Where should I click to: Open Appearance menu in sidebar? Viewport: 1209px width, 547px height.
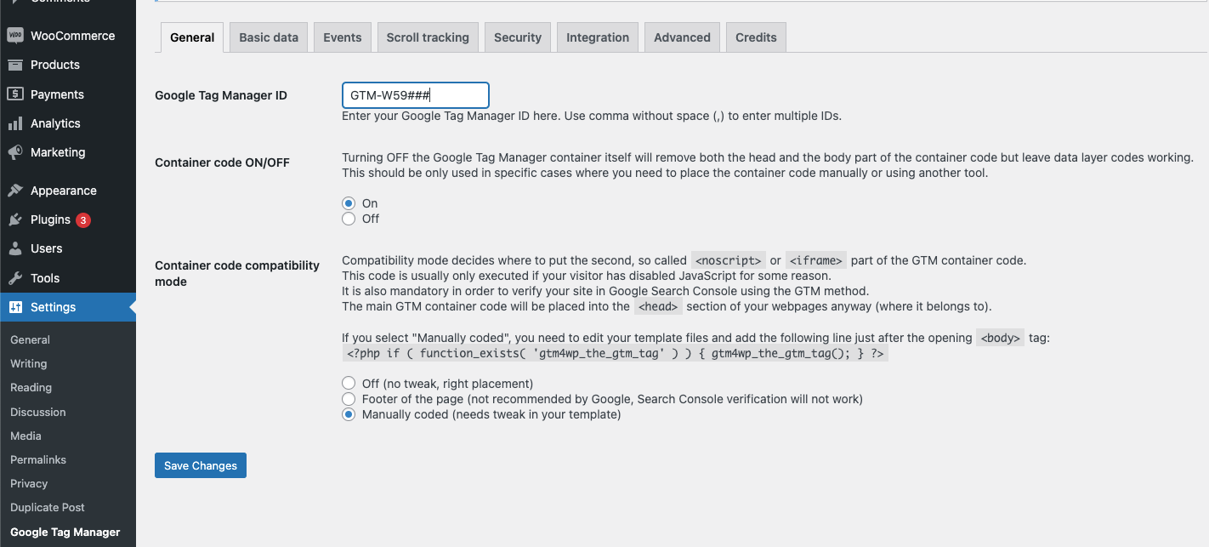pos(68,191)
